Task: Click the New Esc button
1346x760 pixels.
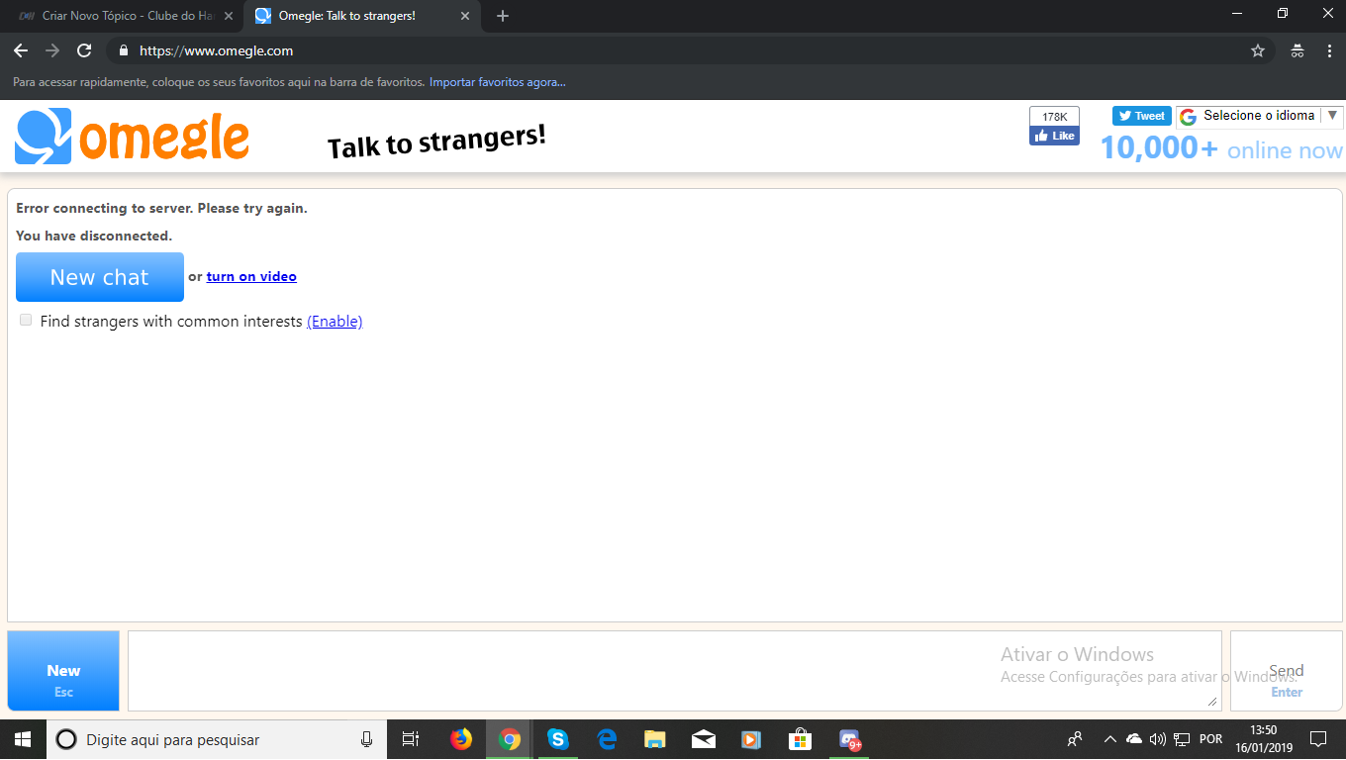Action: coord(63,671)
